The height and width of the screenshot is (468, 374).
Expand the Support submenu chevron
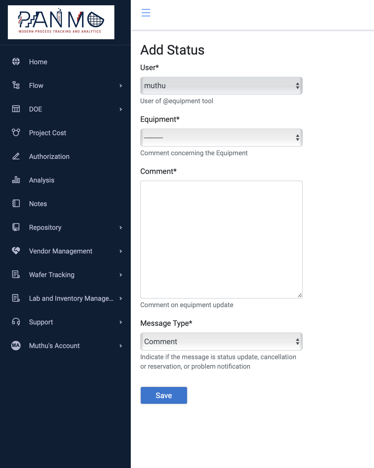point(121,322)
